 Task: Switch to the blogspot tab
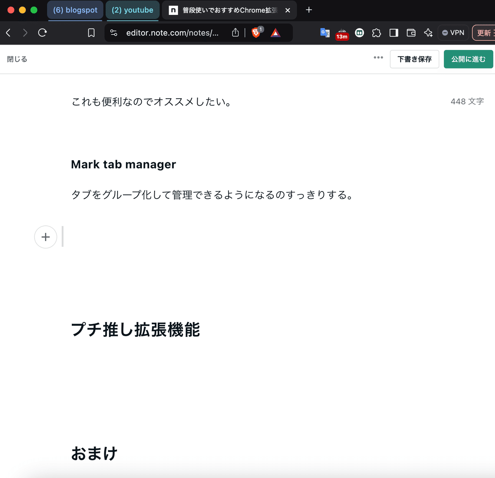75,10
